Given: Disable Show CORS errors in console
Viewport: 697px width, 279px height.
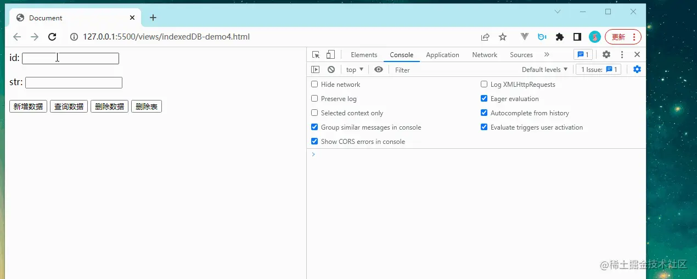Looking at the screenshot, I should pos(314,142).
